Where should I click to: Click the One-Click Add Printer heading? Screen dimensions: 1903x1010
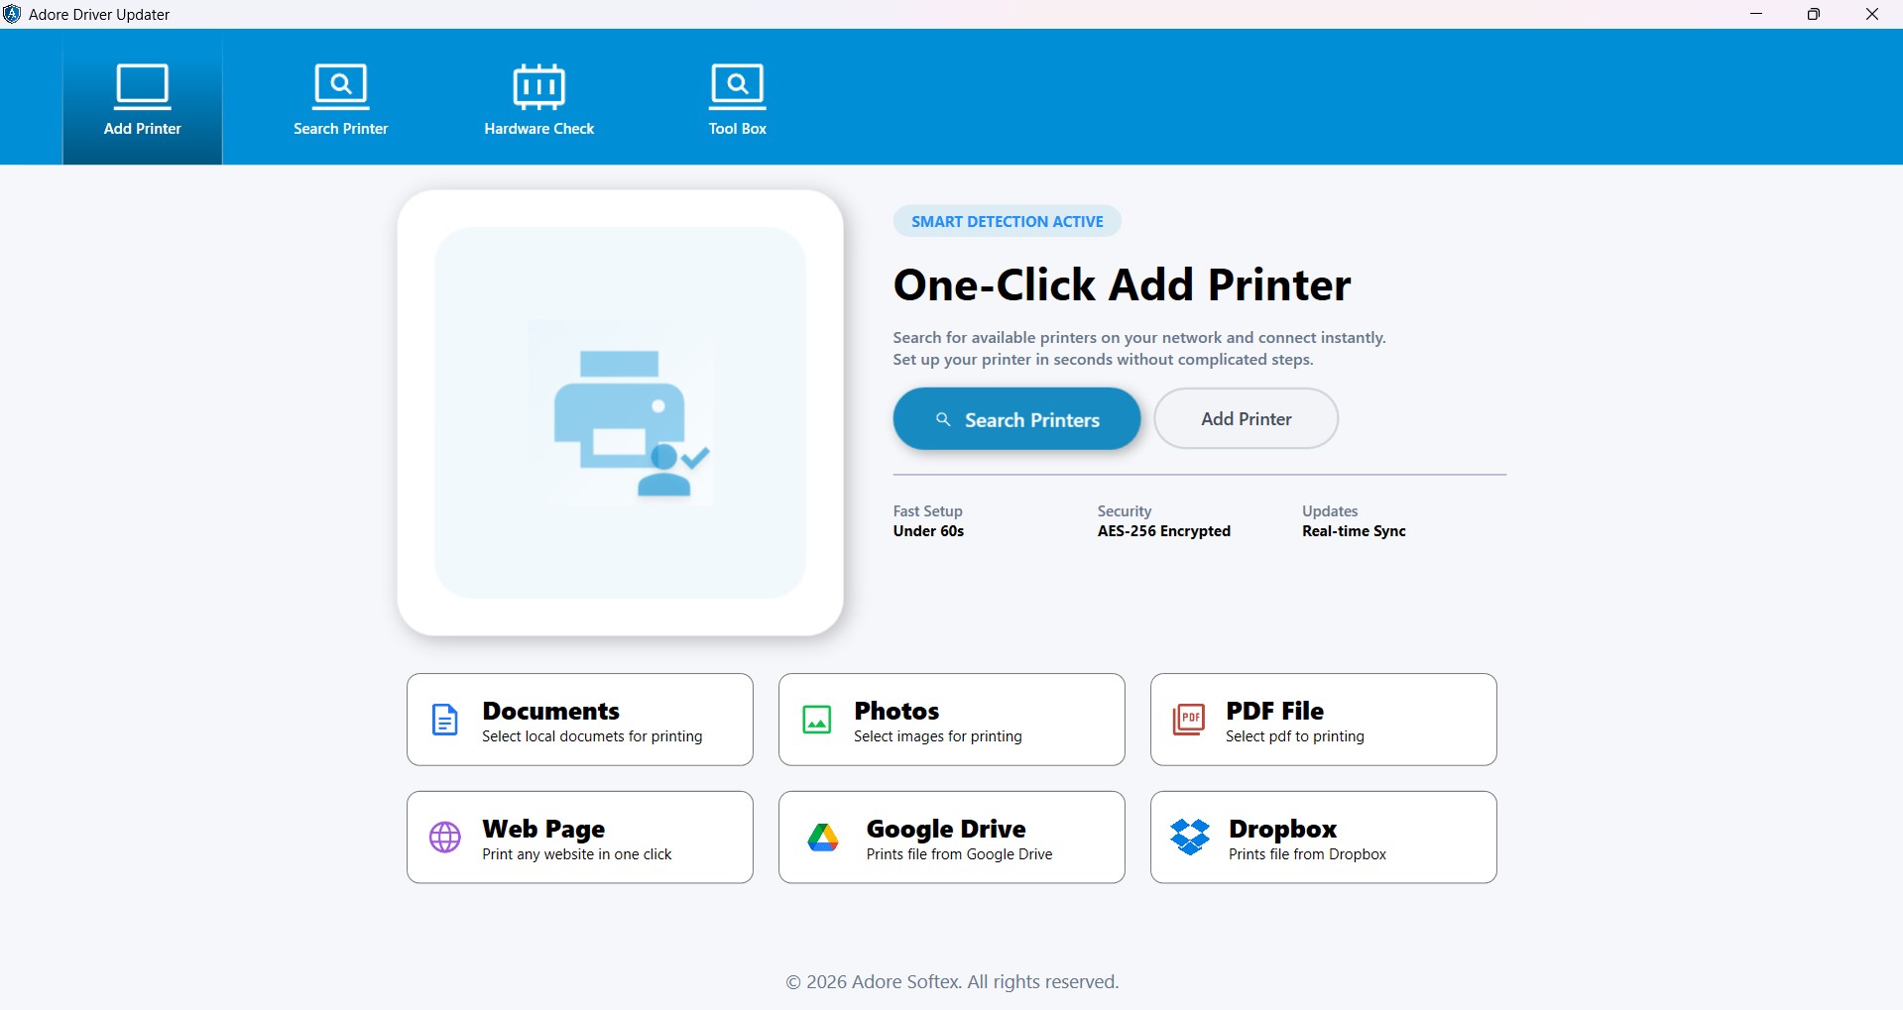1122,285
